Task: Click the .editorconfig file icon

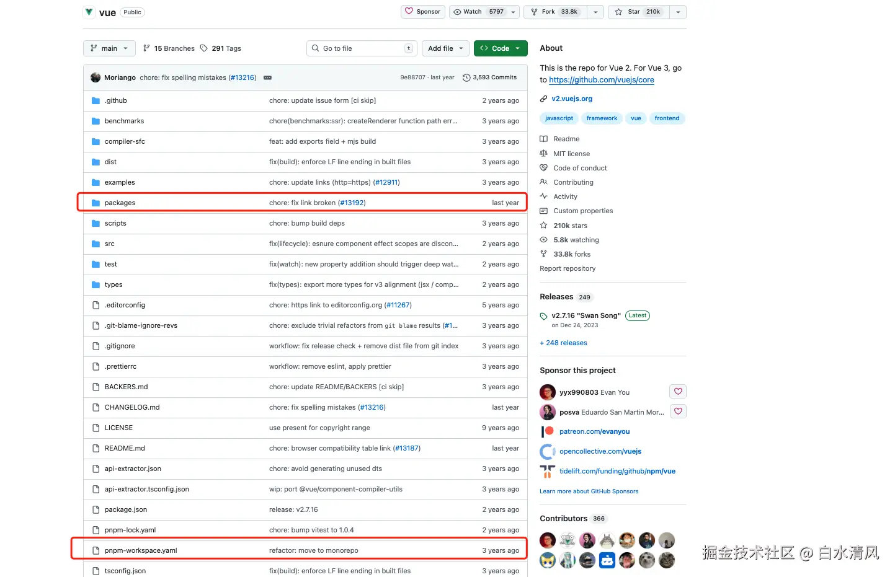Action: click(x=96, y=305)
